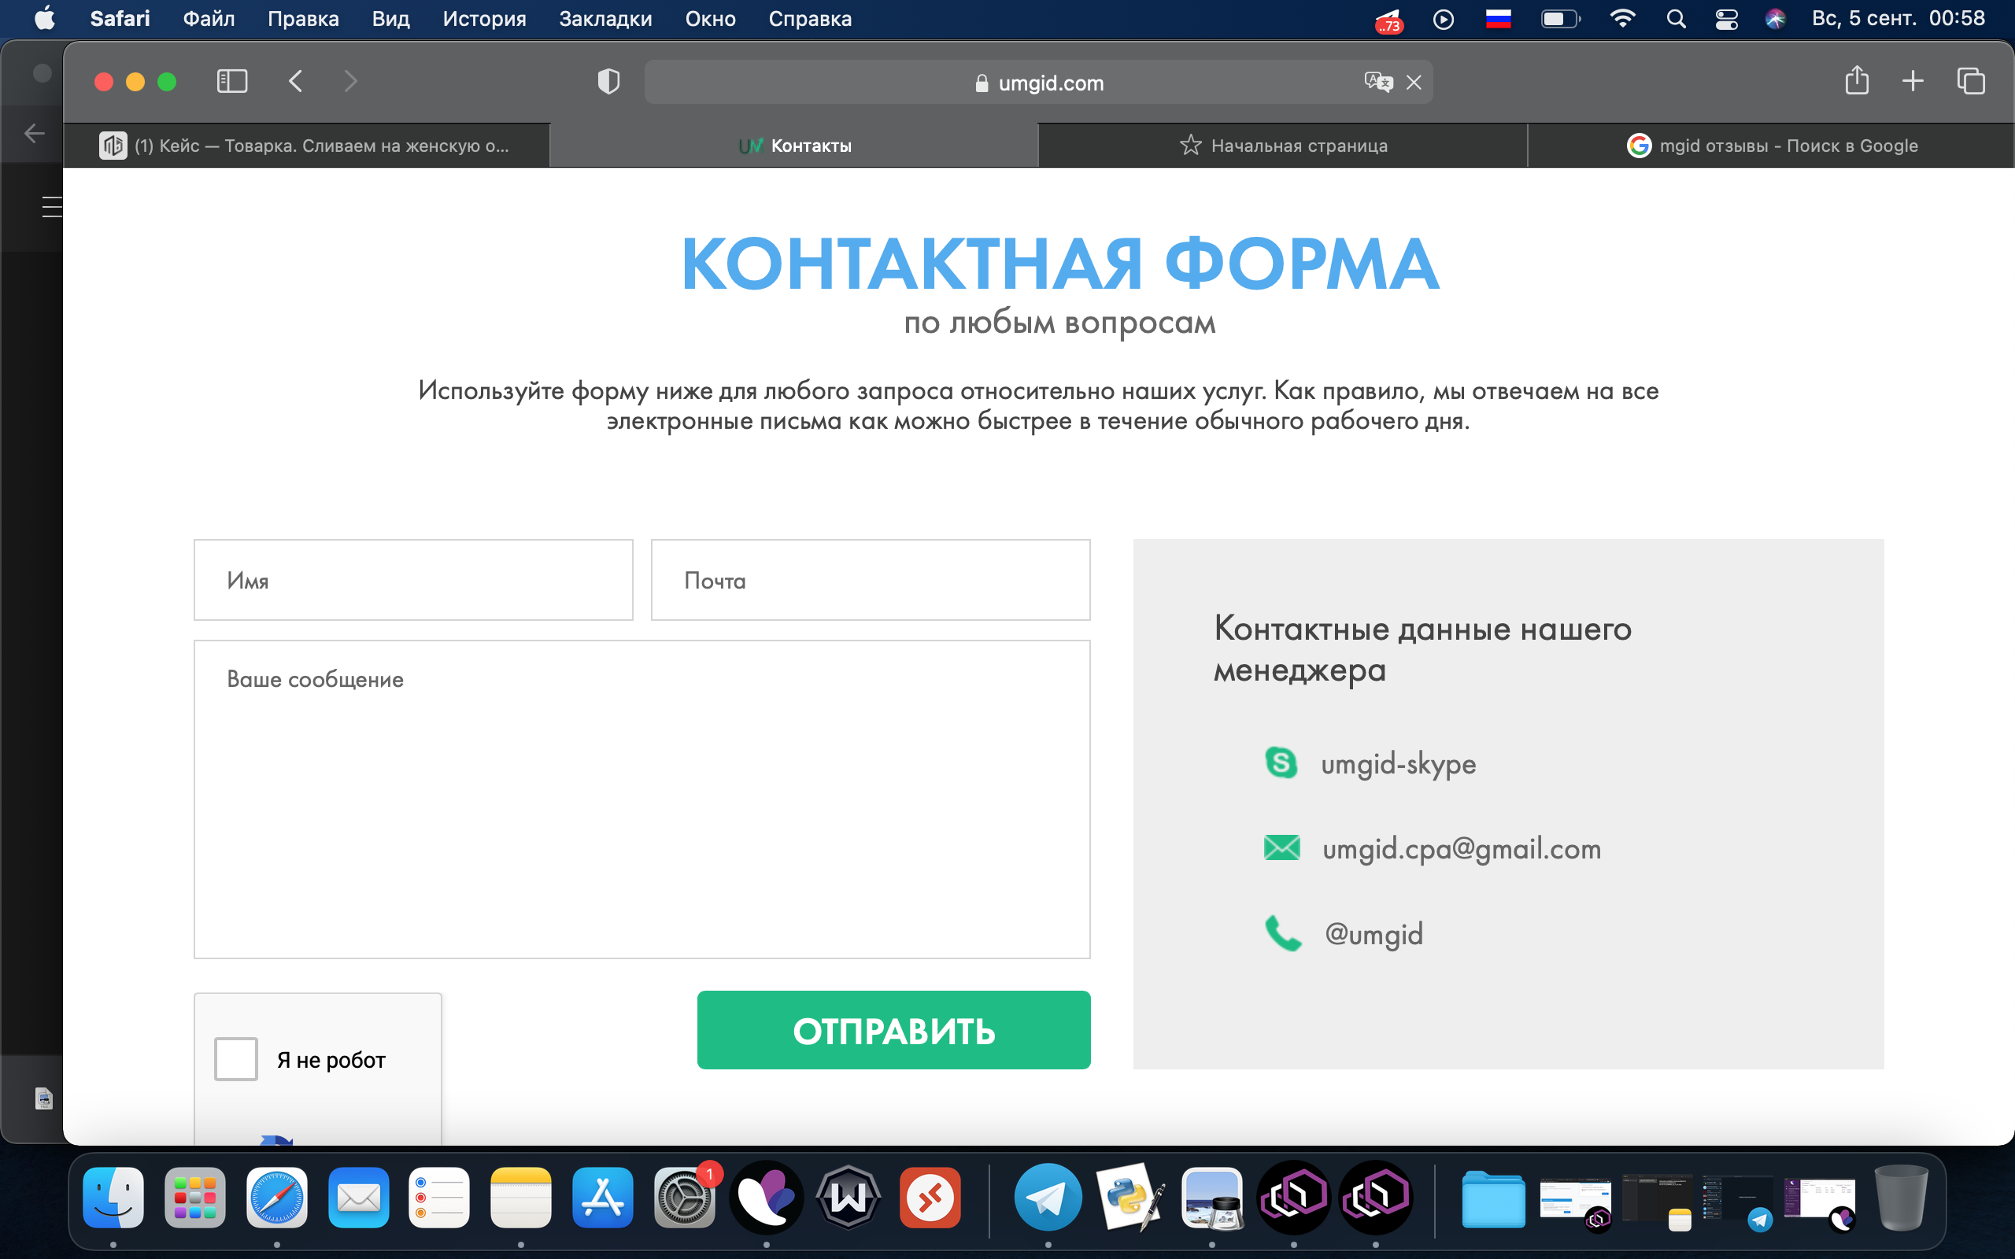Activate Siri from menu bar
This screenshot has width=2015, height=1259.
1775,18
